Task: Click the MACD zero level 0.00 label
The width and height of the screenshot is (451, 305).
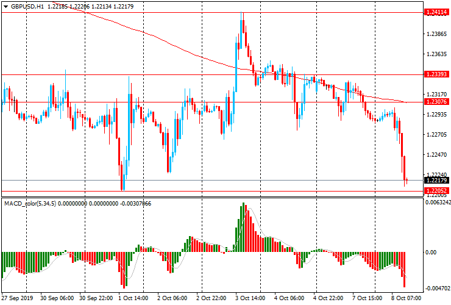Action: click(x=430, y=252)
